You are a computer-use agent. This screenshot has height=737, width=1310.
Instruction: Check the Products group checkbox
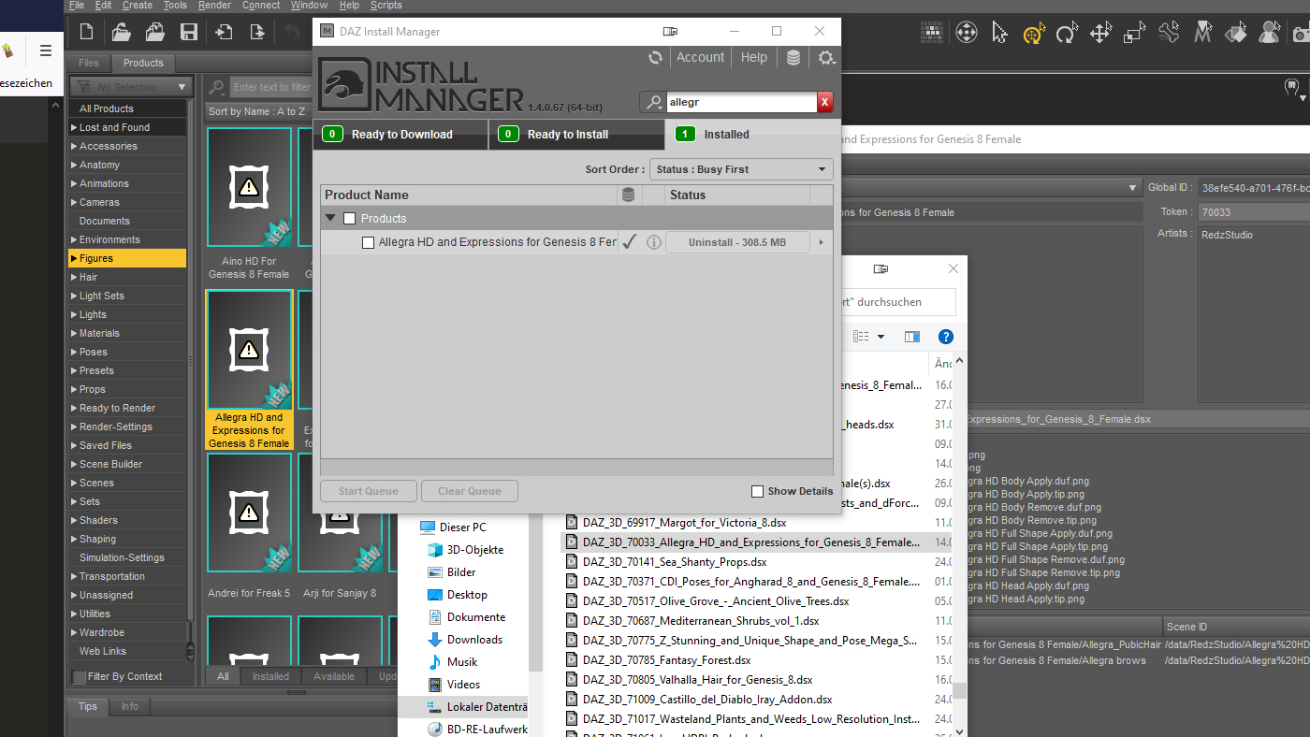coord(350,219)
